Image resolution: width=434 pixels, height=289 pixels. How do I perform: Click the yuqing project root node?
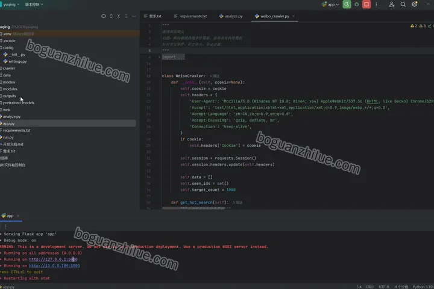click(19, 27)
